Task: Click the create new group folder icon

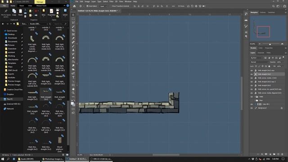Action: pyautogui.click(x=274, y=154)
